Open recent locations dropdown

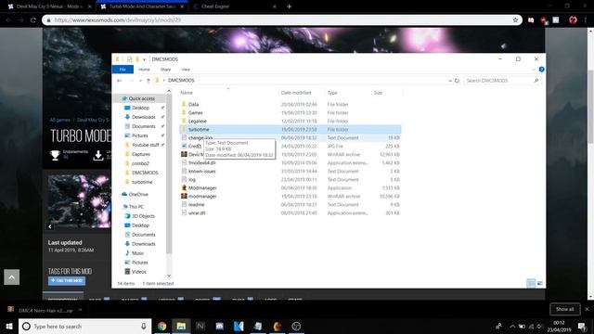tap(140, 81)
